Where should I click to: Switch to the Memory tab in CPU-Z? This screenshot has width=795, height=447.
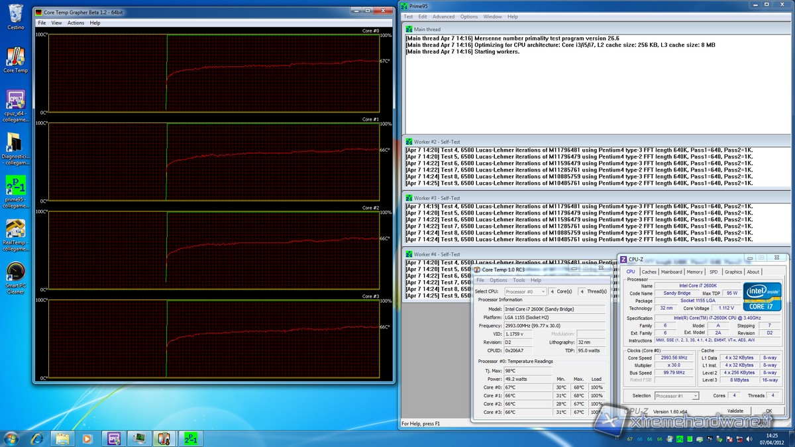pyautogui.click(x=694, y=272)
